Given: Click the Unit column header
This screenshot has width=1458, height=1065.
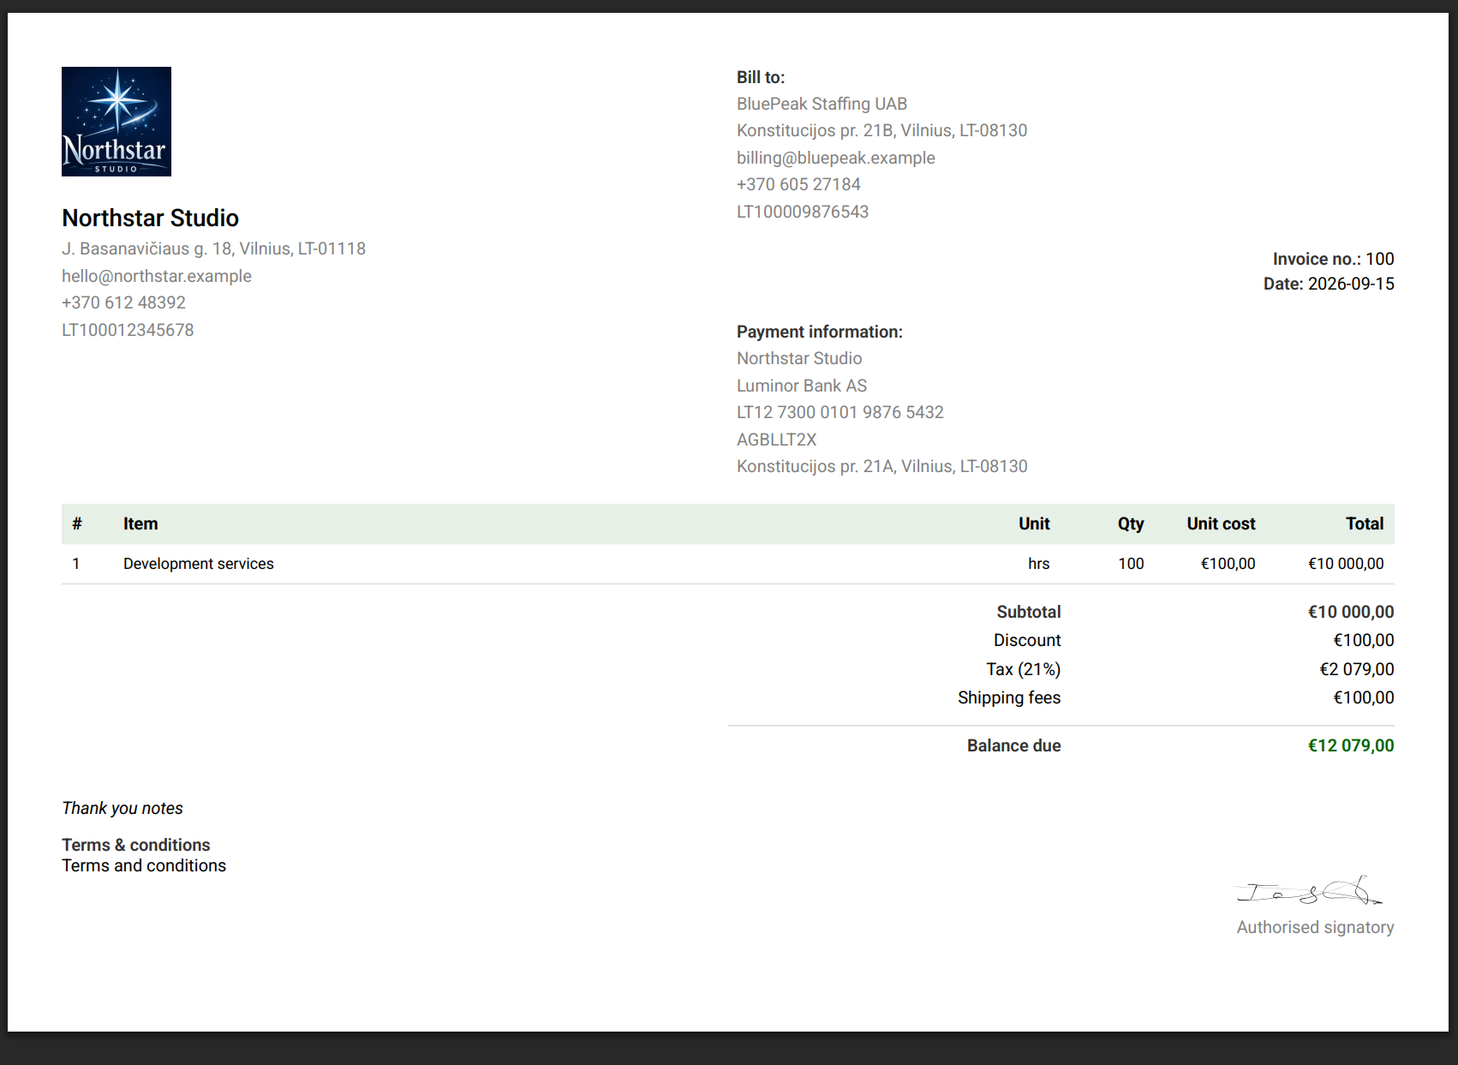Looking at the screenshot, I should tap(1034, 524).
